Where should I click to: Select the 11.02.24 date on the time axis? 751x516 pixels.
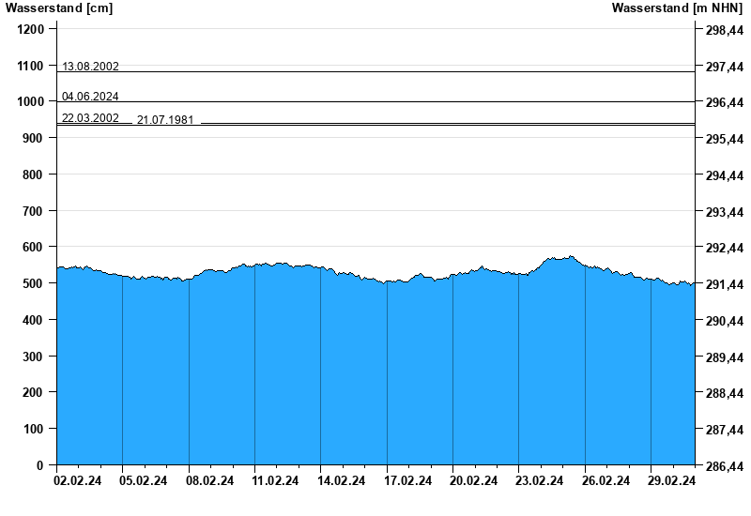[276, 481]
